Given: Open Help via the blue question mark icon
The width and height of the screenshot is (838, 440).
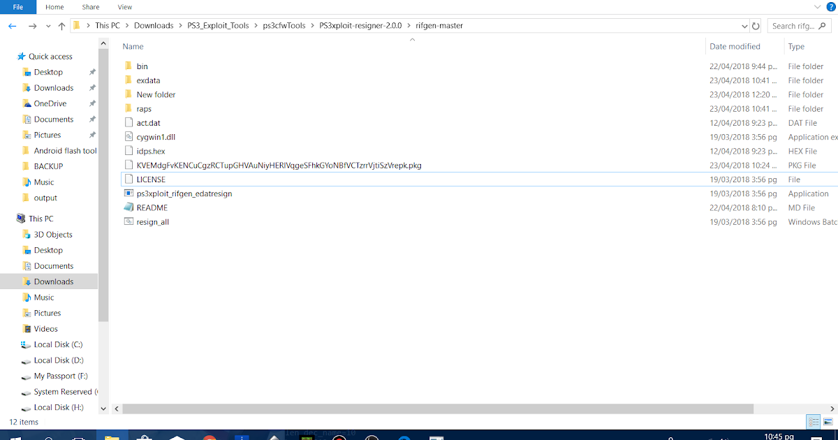Looking at the screenshot, I should pyautogui.click(x=830, y=7).
